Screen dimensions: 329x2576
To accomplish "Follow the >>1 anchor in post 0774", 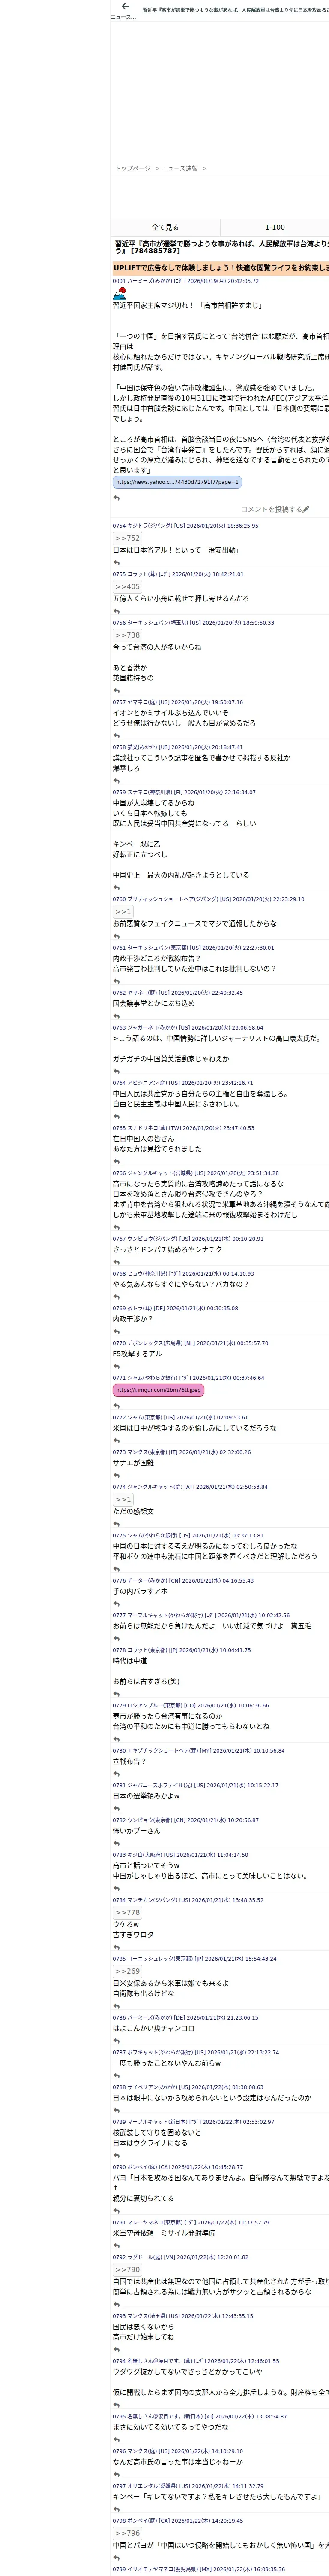I will tap(123, 1500).
